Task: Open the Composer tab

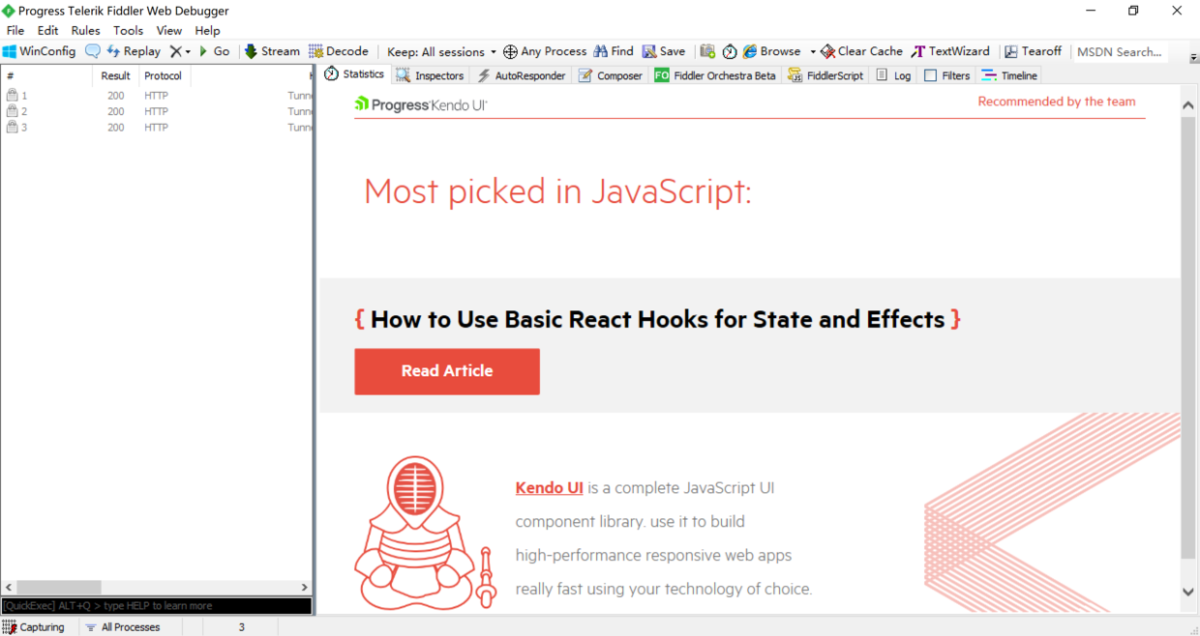Action: [x=611, y=75]
